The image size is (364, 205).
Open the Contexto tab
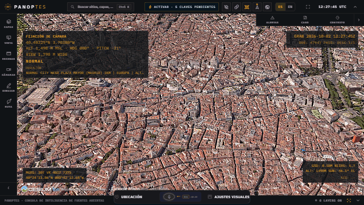pos(337,20)
